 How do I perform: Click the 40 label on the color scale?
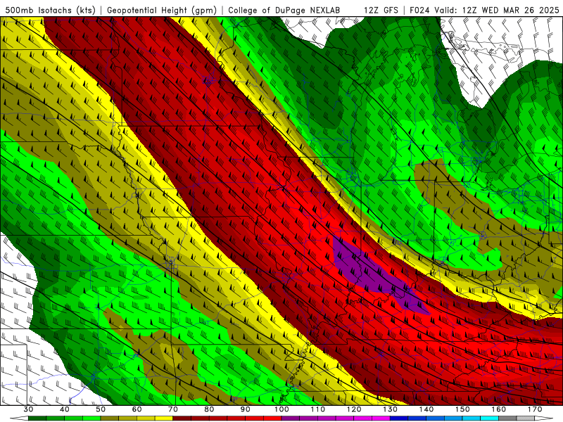tap(65, 409)
